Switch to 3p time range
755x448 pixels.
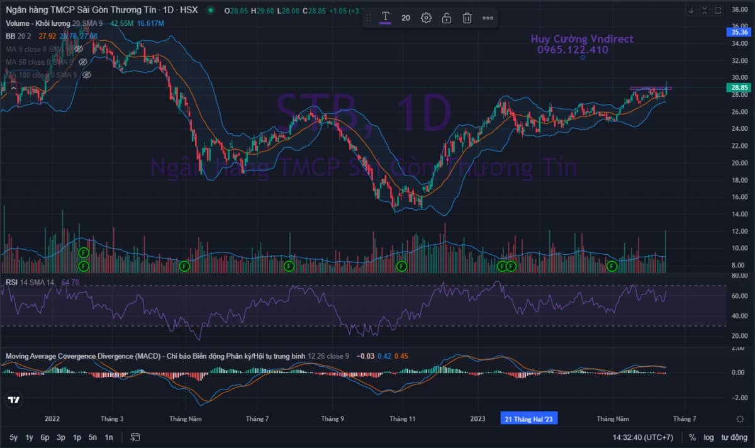(60, 437)
